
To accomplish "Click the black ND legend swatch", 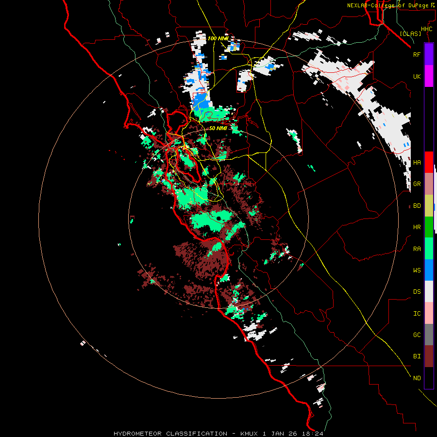I will 429,378.
